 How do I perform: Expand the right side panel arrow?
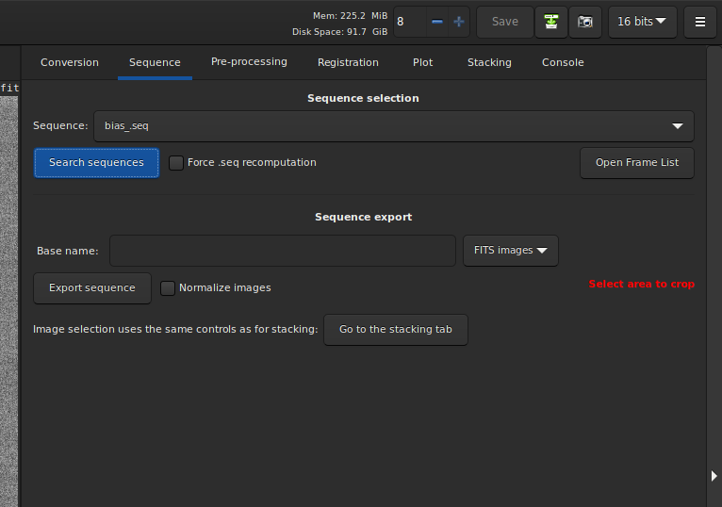pyautogui.click(x=714, y=476)
